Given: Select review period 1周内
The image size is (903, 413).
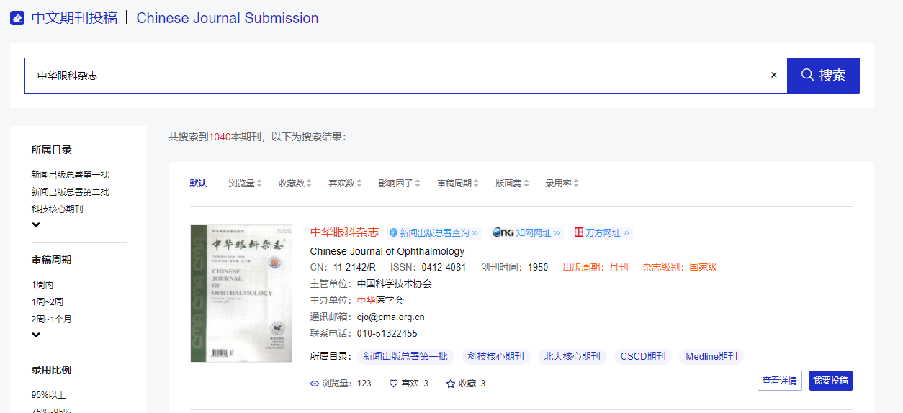Looking at the screenshot, I should 42,285.
